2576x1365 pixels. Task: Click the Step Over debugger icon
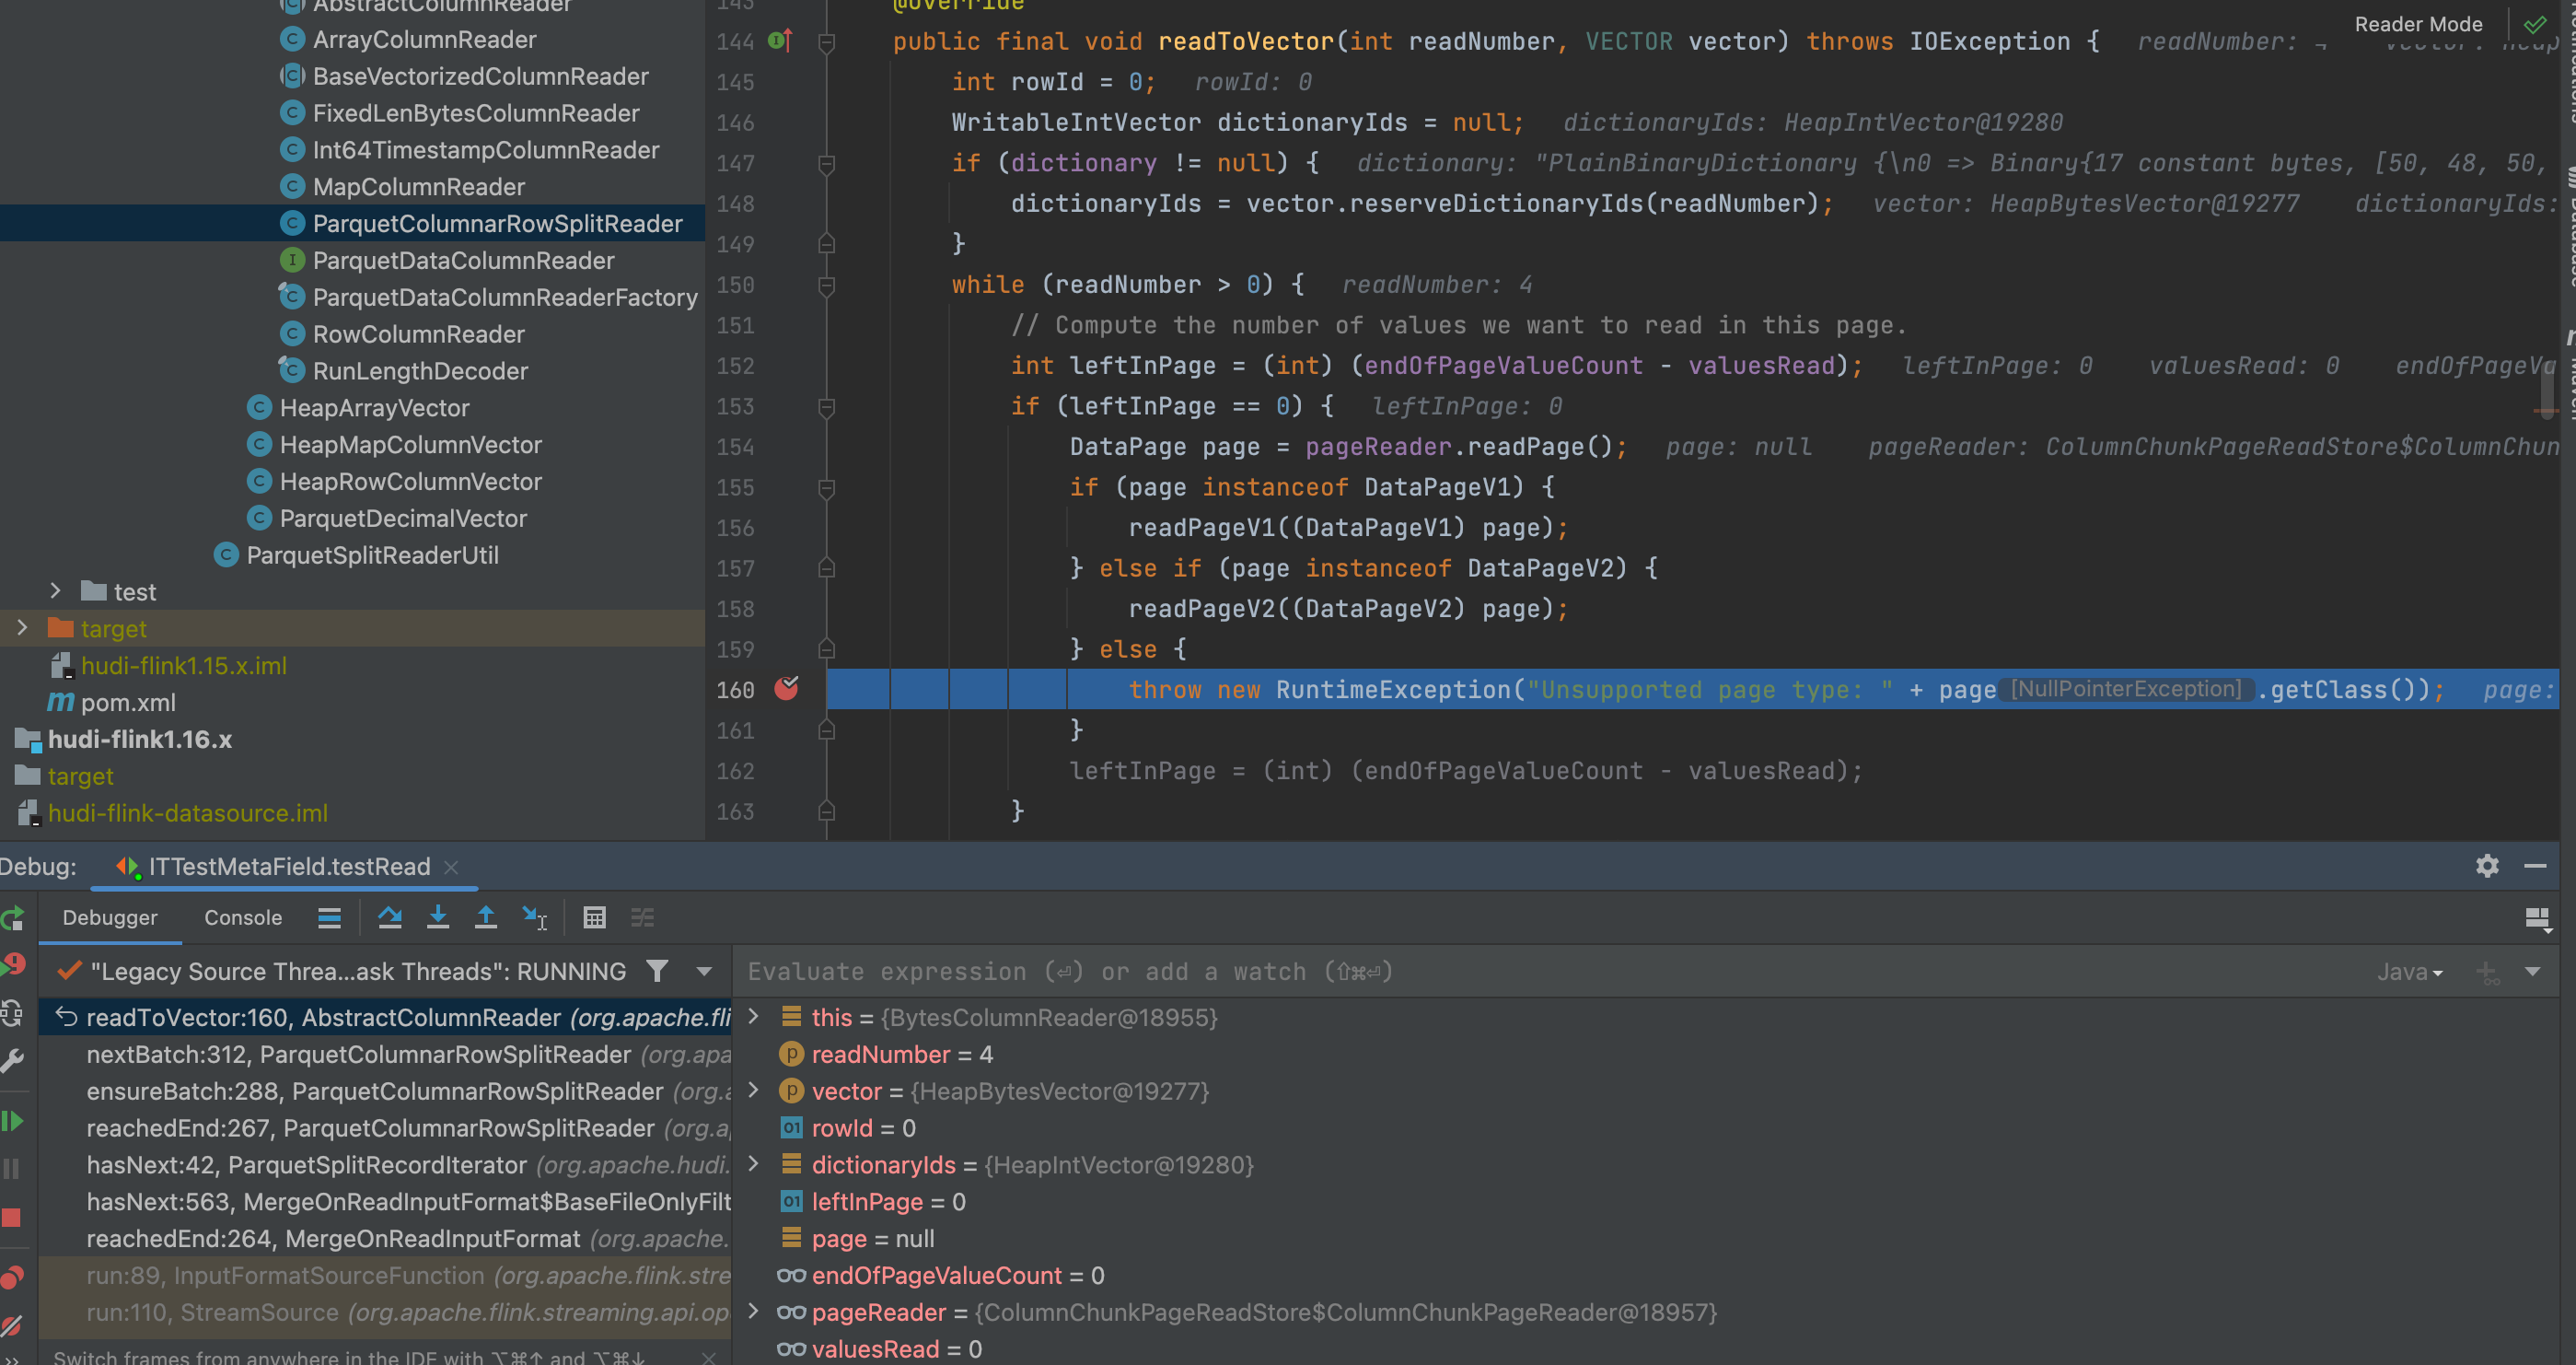(x=390, y=917)
